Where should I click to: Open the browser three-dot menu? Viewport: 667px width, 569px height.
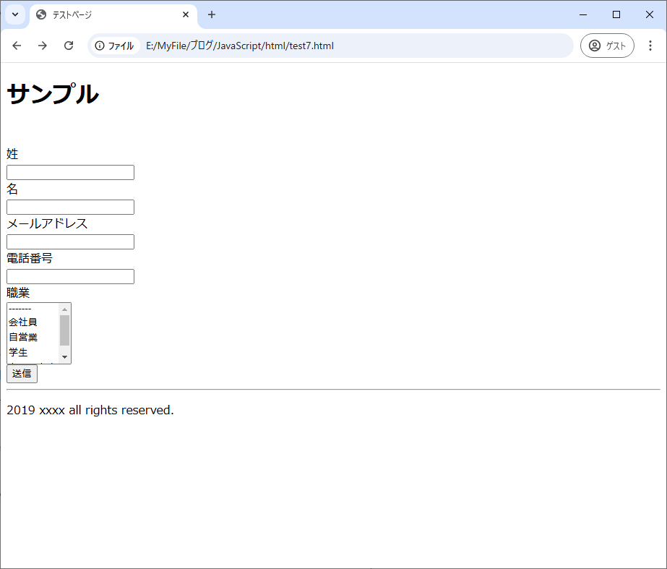point(650,46)
